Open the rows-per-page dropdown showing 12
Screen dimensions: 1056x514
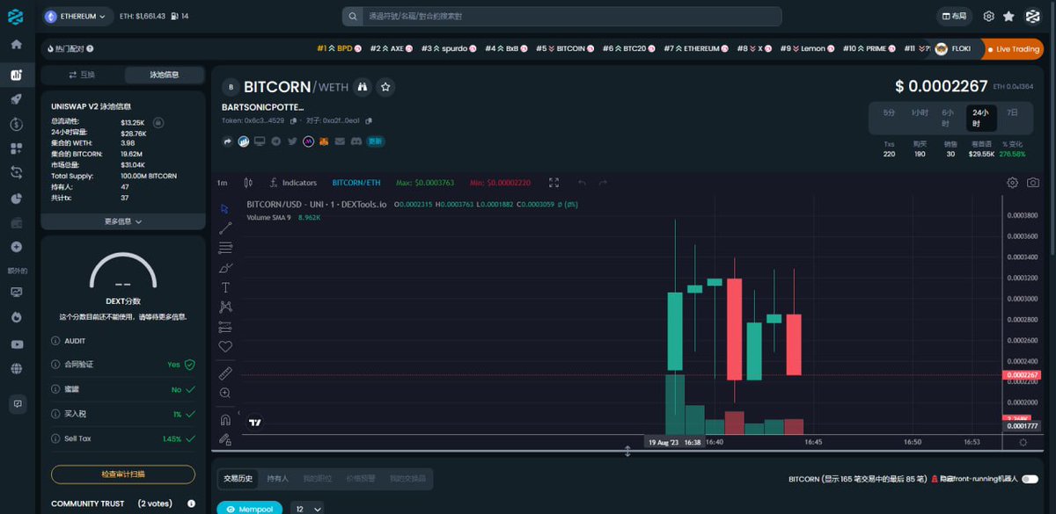tap(306, 509)
